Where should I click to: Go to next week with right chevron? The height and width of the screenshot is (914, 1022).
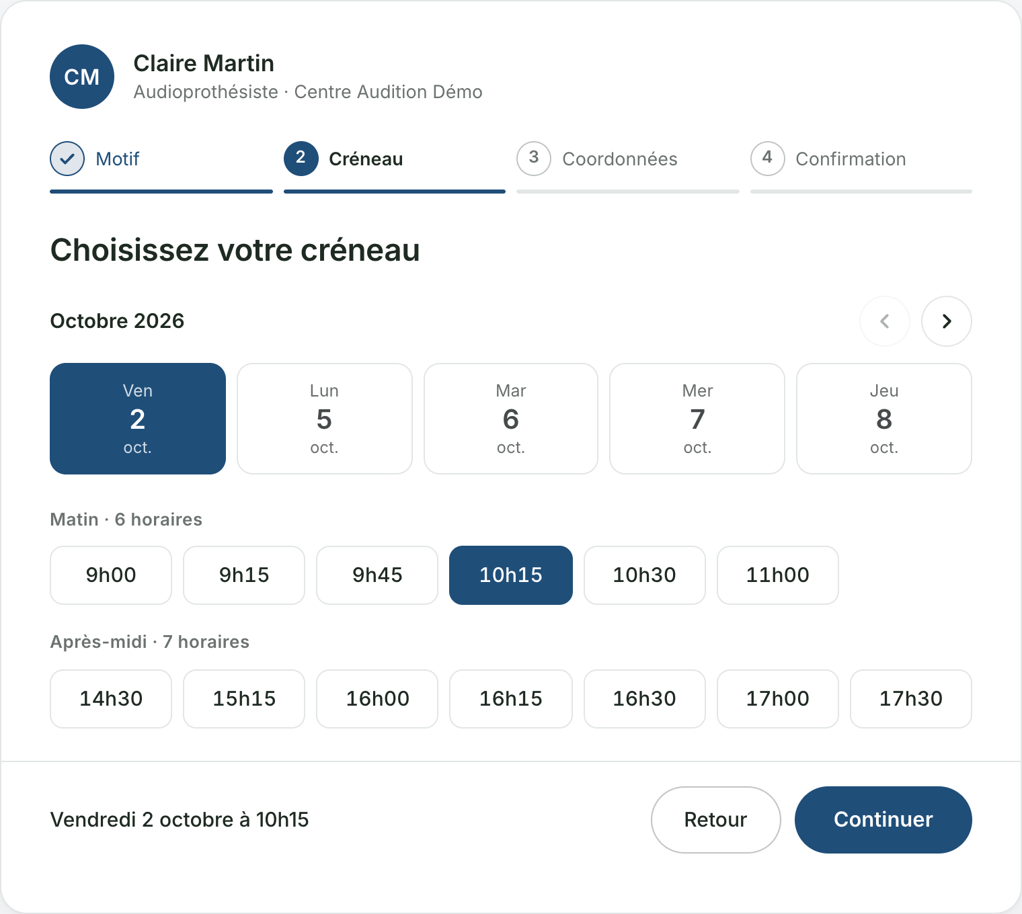click(x=947, y=321)
